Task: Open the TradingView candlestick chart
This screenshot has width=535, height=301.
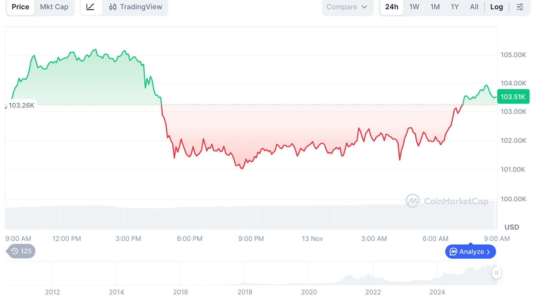Action: 135,7
